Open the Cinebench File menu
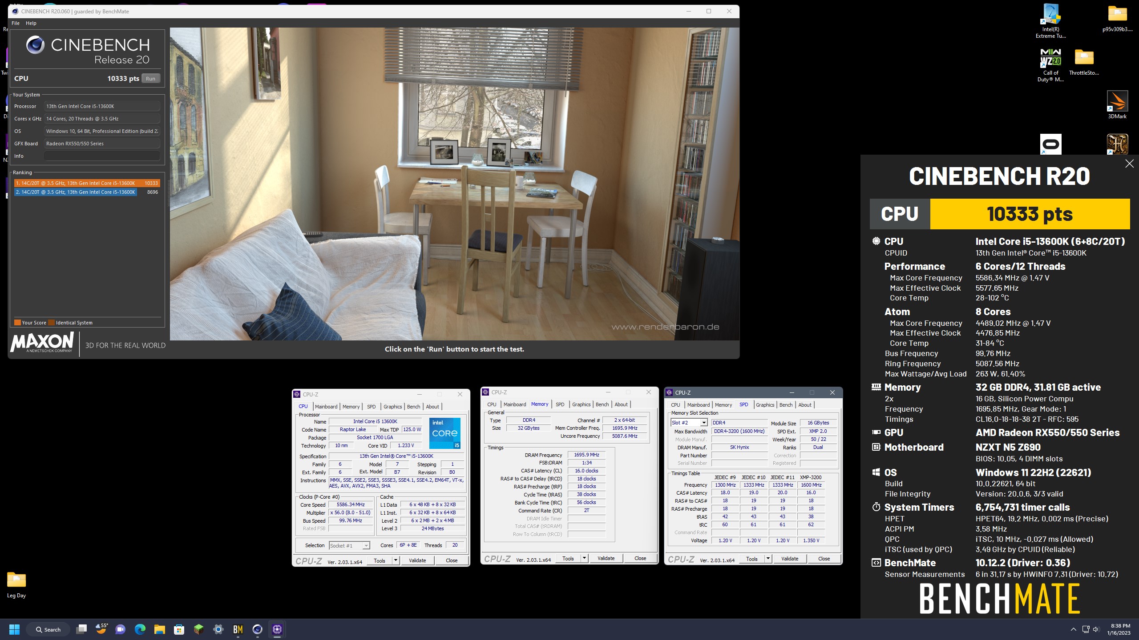This screenshot has width=1139, height=640. pyautogui.click(x=16, y=23)
